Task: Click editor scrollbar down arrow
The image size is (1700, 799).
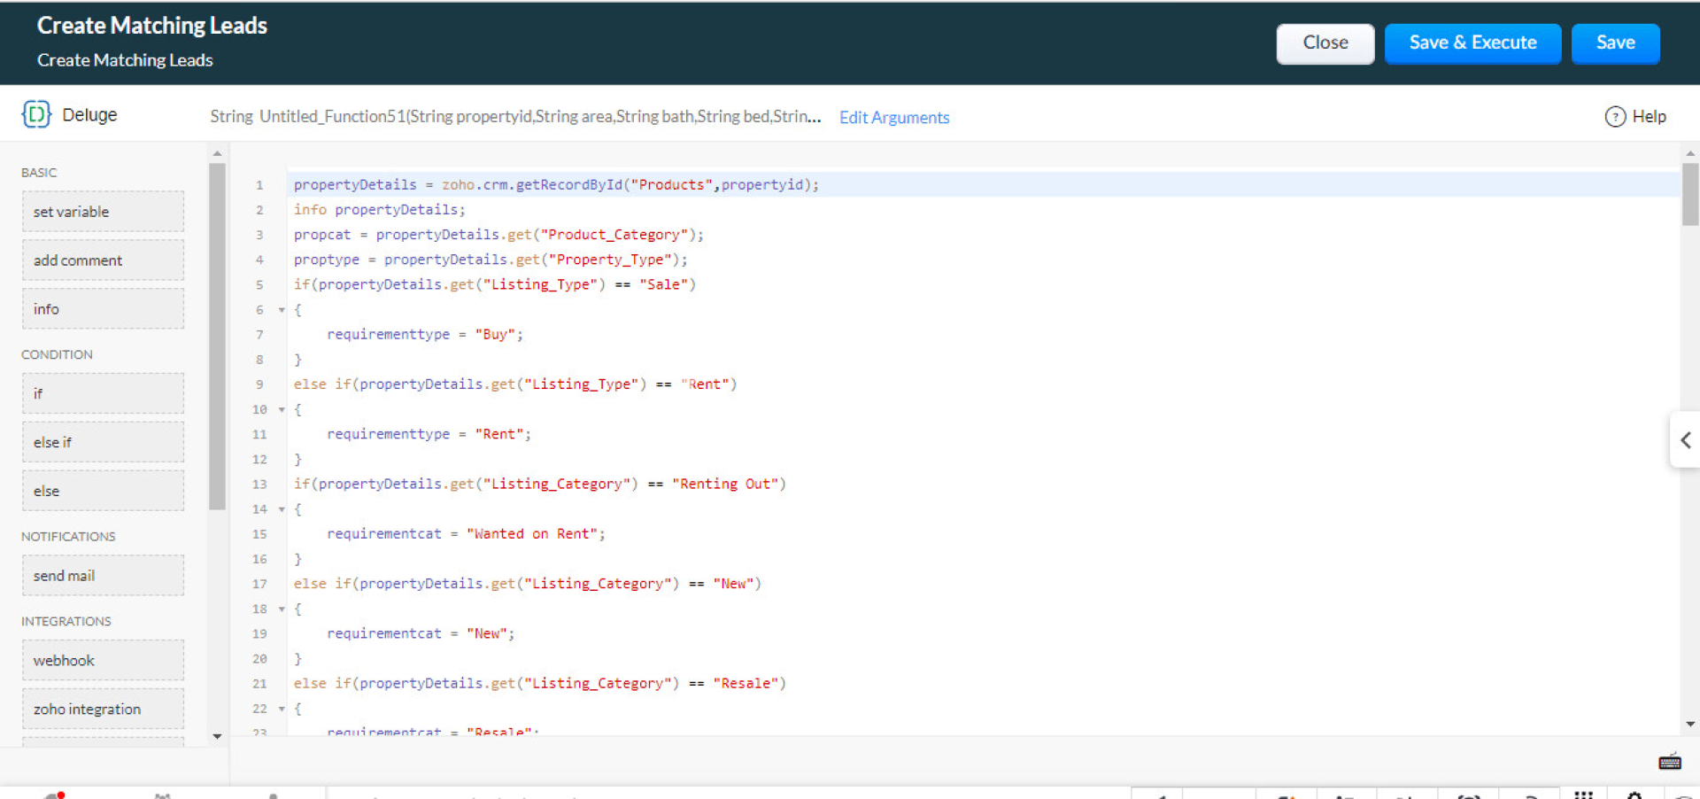Action: [1690, 724]
